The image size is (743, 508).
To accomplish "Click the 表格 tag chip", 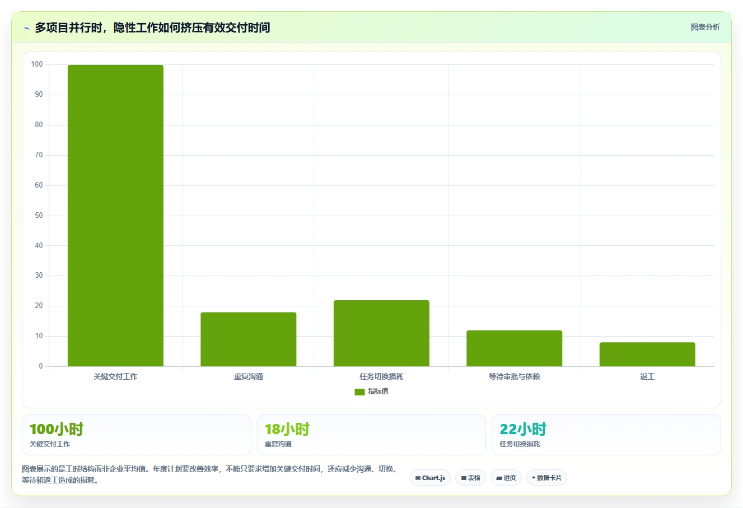I will pos(470,478).
